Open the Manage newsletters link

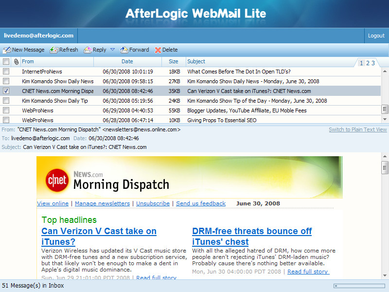tap(102, 203)
